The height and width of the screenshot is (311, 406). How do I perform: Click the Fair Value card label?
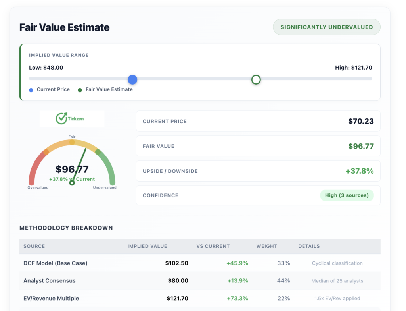pos(159,146)
